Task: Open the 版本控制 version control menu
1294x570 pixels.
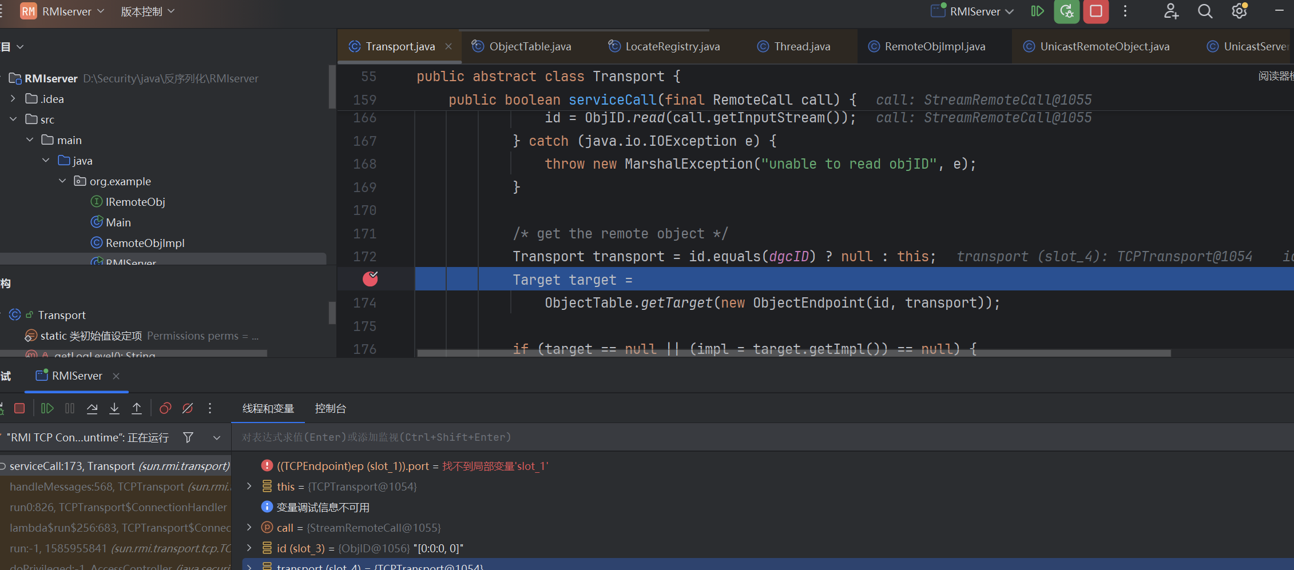Action: click(148, 11)
